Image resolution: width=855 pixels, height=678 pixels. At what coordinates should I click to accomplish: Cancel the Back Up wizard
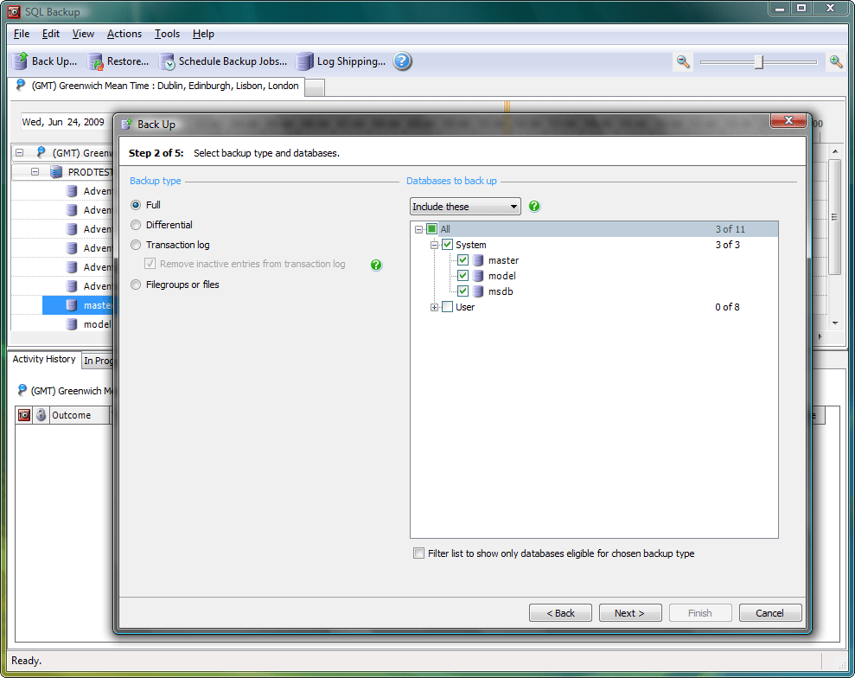(769, 612)
